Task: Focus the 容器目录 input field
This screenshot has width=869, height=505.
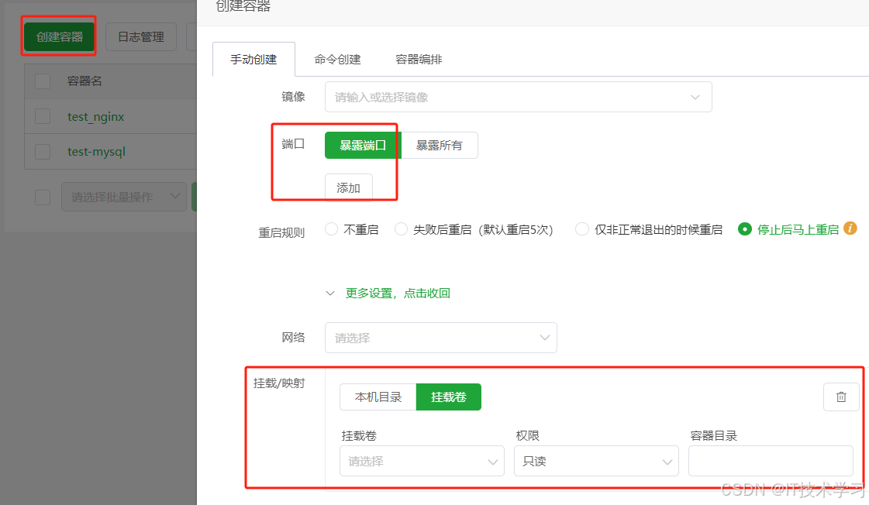Action: pos(771,461)
